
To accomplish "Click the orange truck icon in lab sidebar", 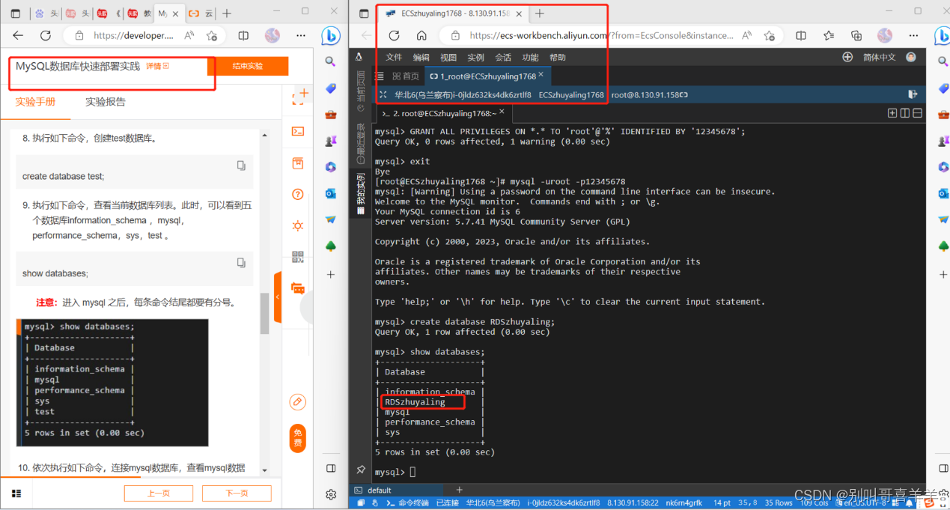I will tap(298, 288).
